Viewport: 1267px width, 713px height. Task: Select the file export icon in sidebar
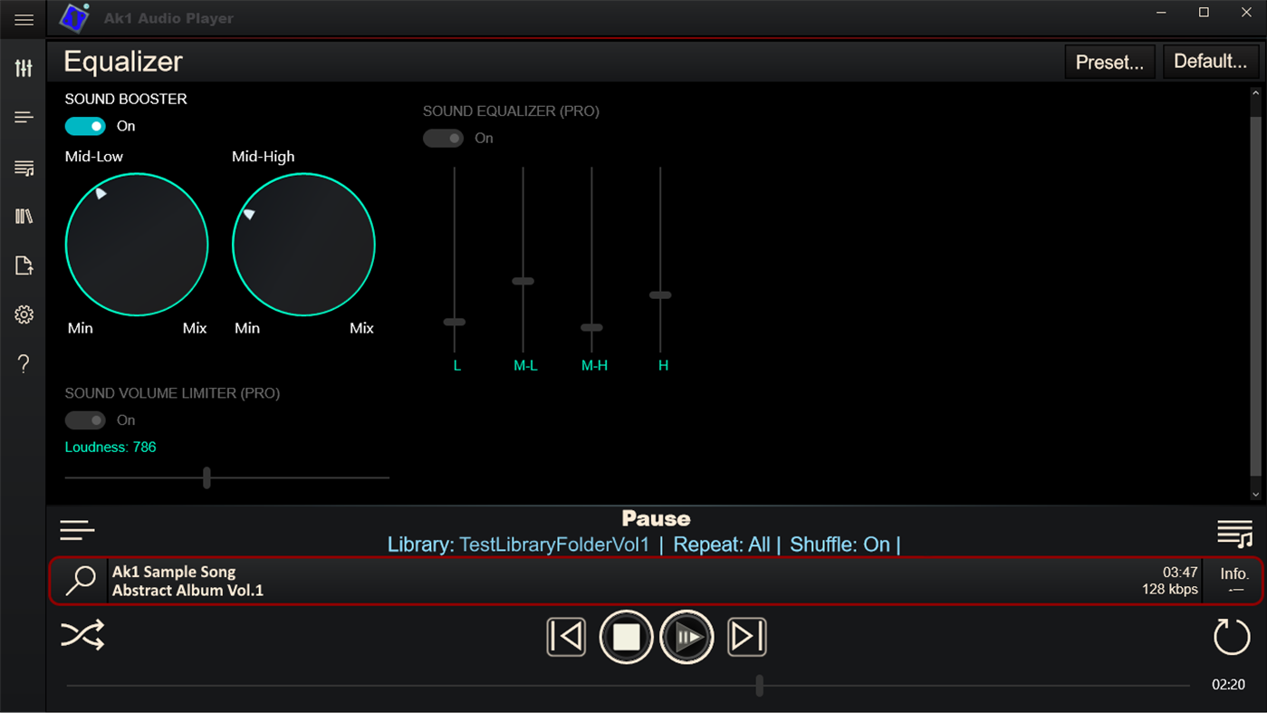(x=24, y=265)
